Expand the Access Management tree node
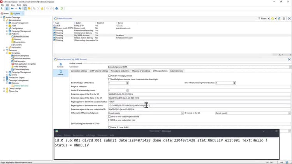The width and height of the screenshot is (292, 164). click(7, 23)
